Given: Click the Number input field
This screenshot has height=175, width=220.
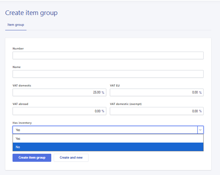Looking at the screenshot, I should 108,56.
